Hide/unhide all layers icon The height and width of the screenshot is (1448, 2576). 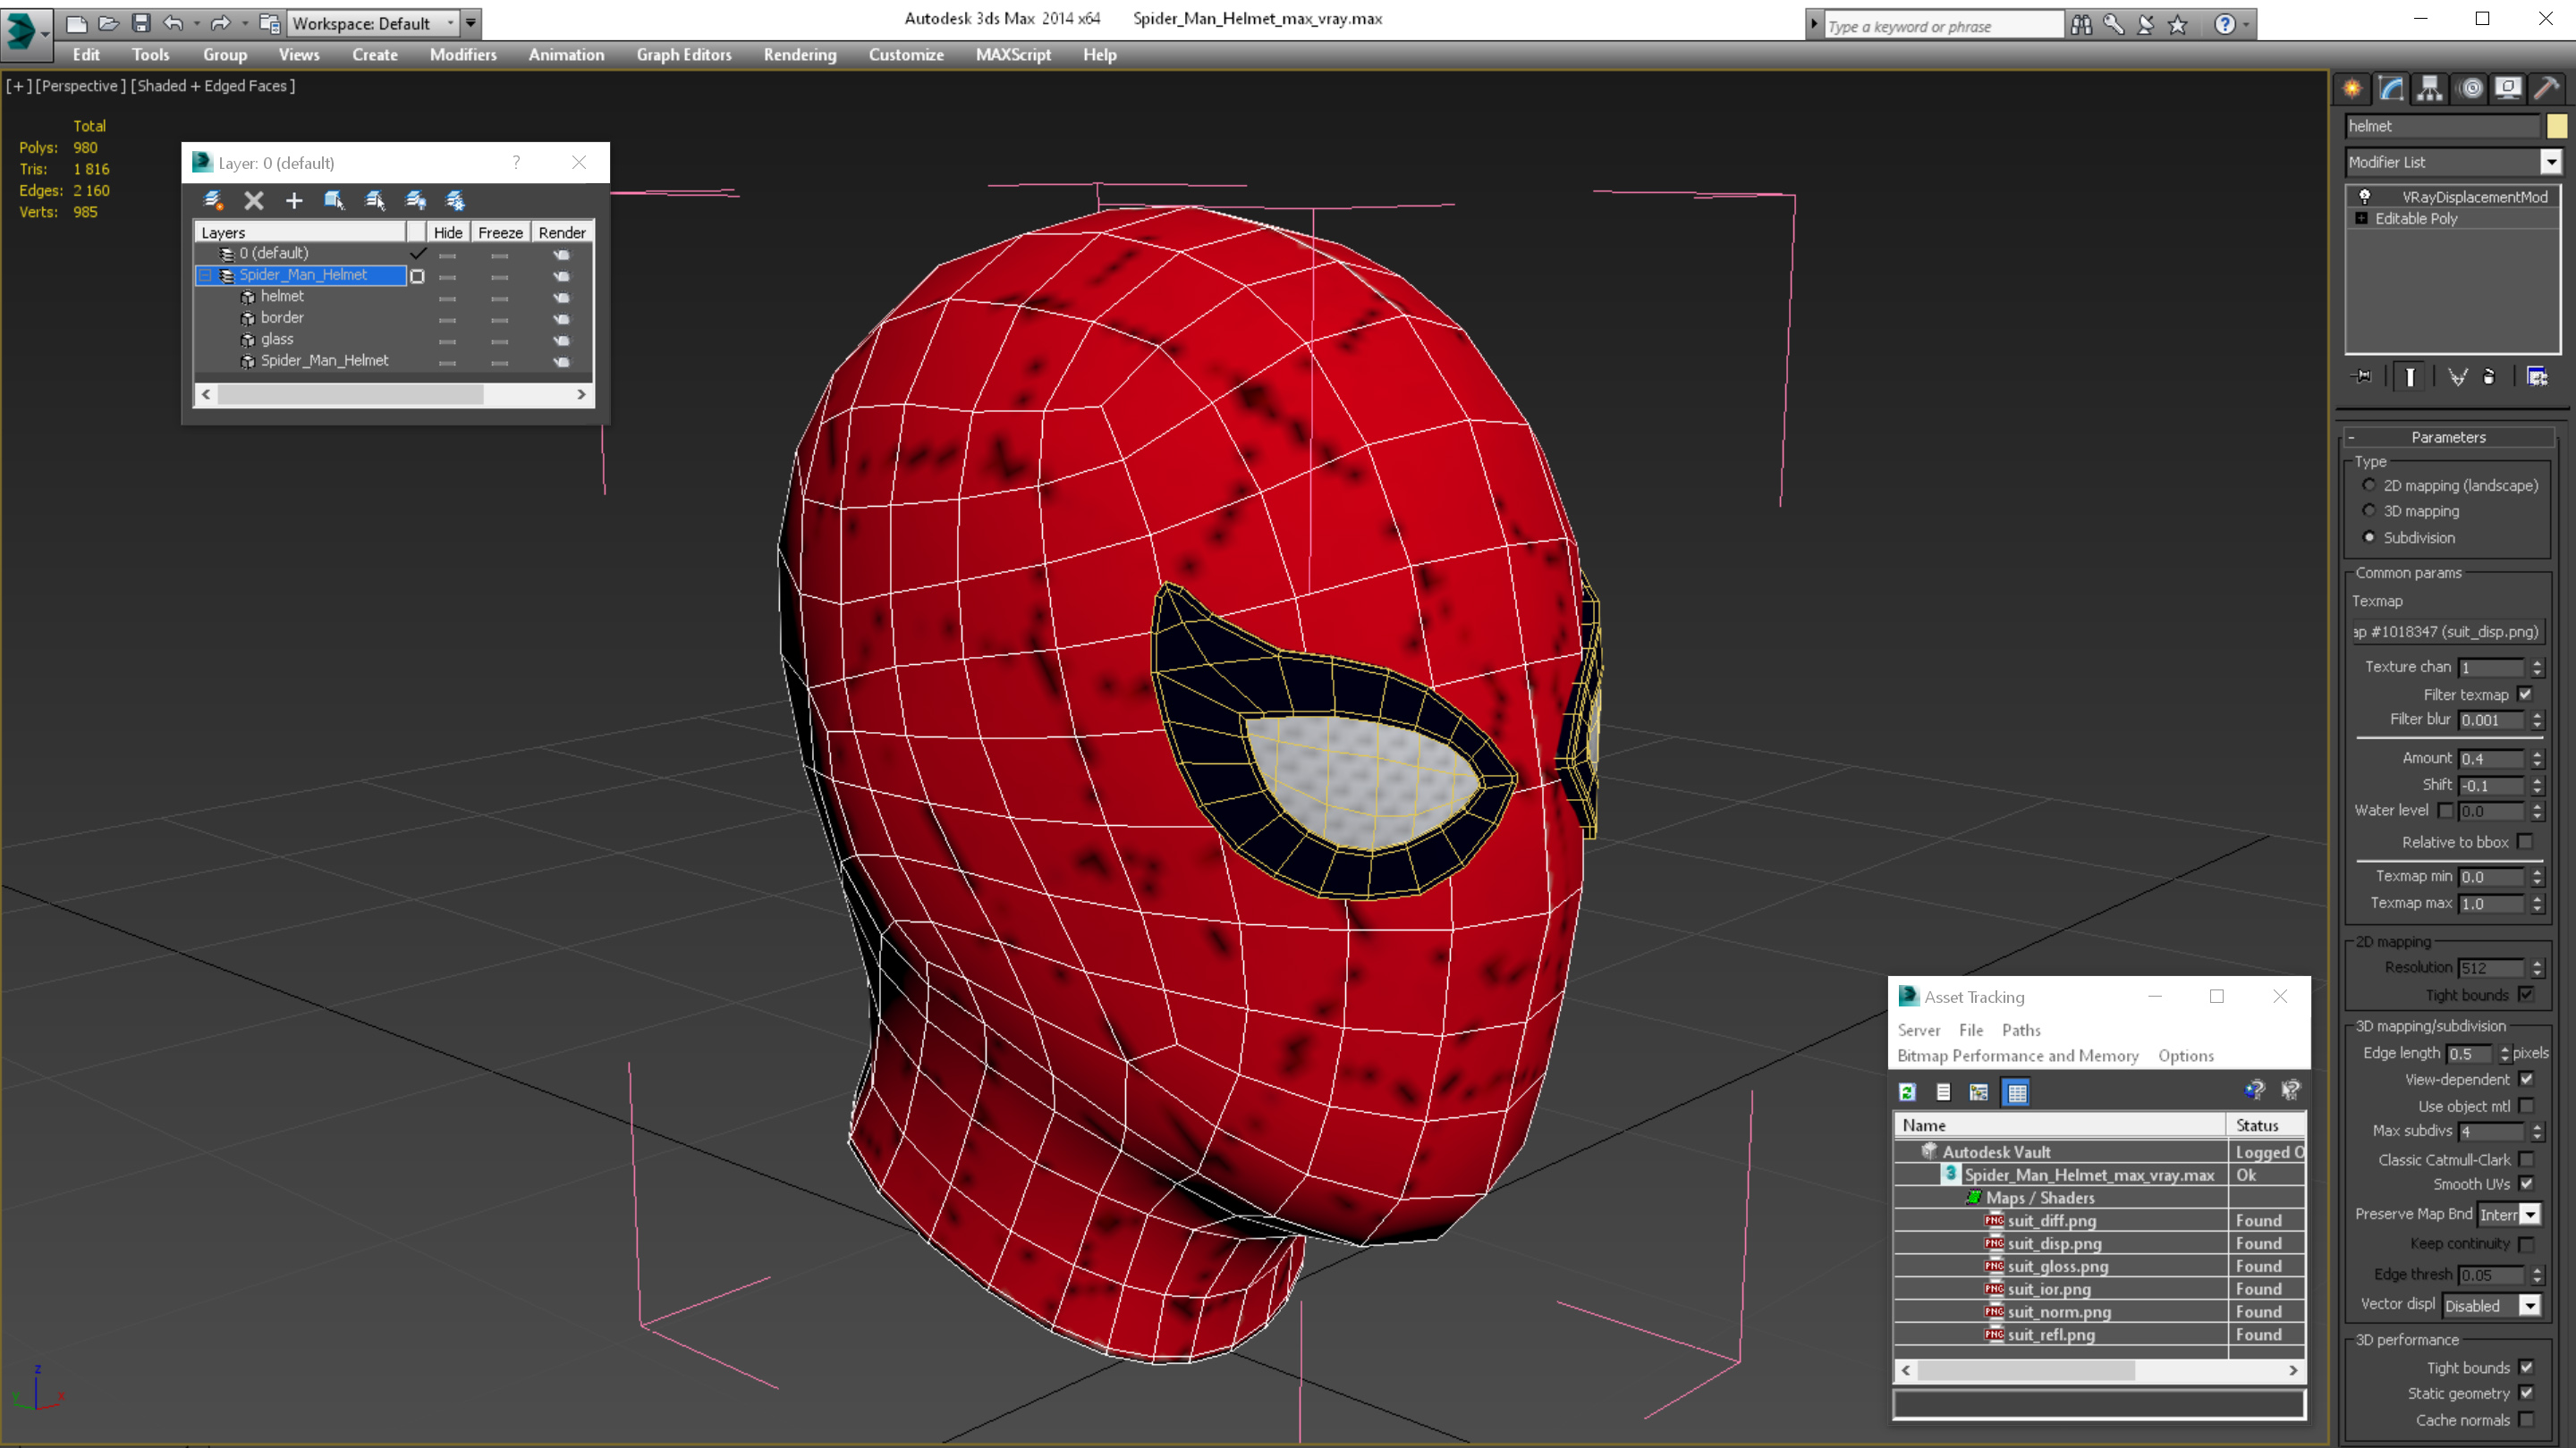pyautogui.click(x=415, y=201)
